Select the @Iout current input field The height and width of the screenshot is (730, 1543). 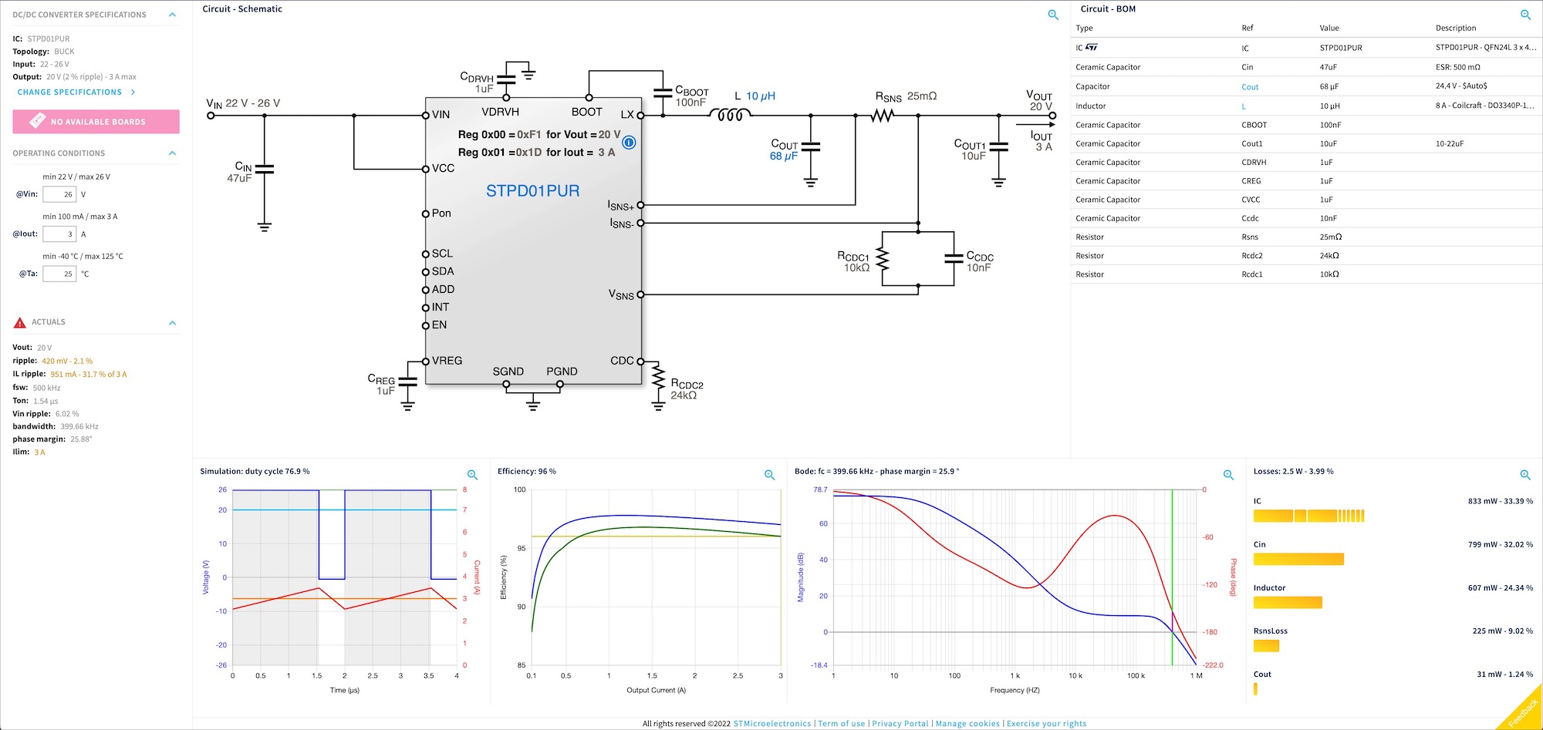click(x=59, y=234)
